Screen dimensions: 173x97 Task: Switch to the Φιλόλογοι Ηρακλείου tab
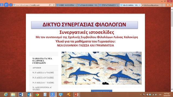coord(151,5)
